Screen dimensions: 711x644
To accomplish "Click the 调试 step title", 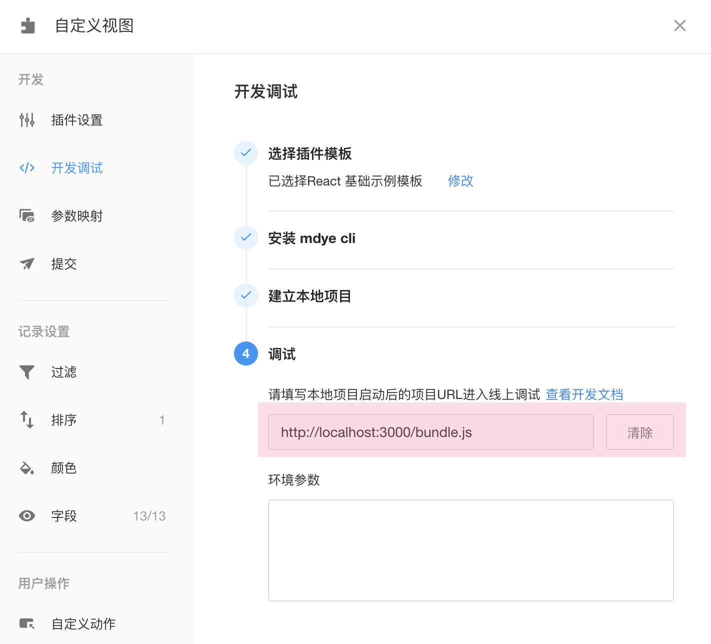I will point(282,354).
